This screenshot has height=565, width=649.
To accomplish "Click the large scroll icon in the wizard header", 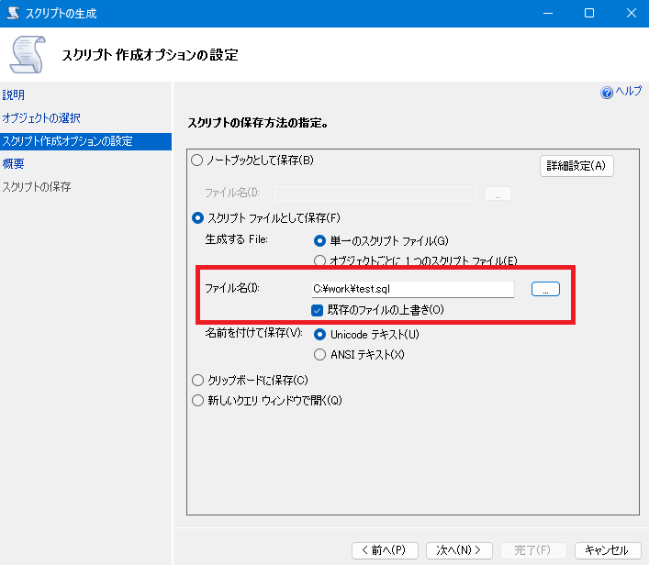I will click(28, 55).
